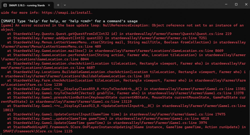Click the terminal icon in the SMAPI tab

coord(5,5)
